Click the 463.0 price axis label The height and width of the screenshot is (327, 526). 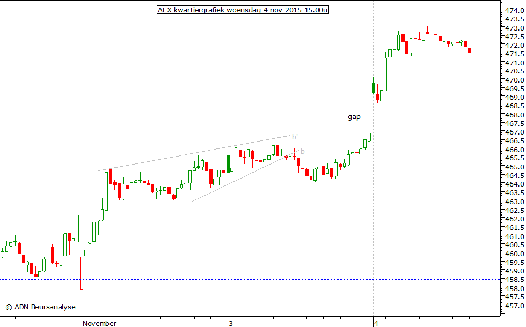point(514,202)
